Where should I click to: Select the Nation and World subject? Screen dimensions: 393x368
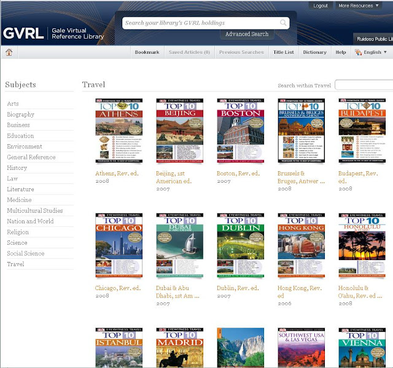pos(30,221)
